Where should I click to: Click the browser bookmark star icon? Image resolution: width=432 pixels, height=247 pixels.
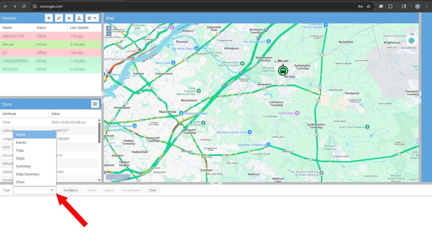click(369, 6)
